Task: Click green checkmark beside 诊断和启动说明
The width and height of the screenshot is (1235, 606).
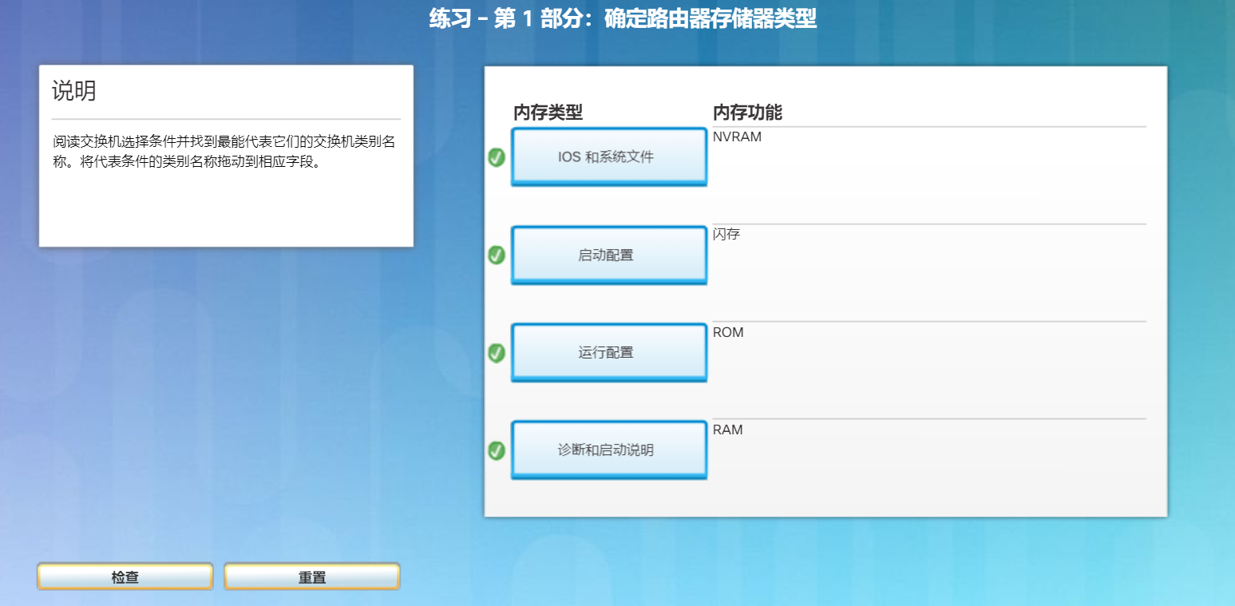Action: tap(497, 450)
